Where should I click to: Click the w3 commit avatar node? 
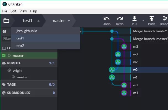(x=118, y=54)
